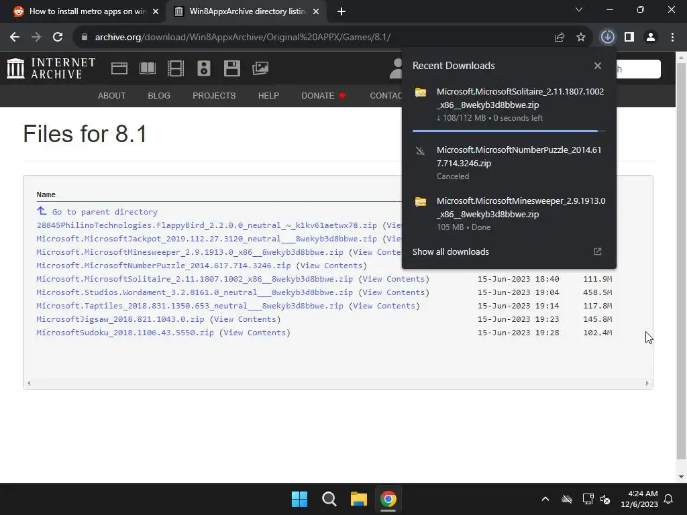View Contents of MicrosoftJigsaw zip
This screenshot has height=515, width=687.
point(245,319)
